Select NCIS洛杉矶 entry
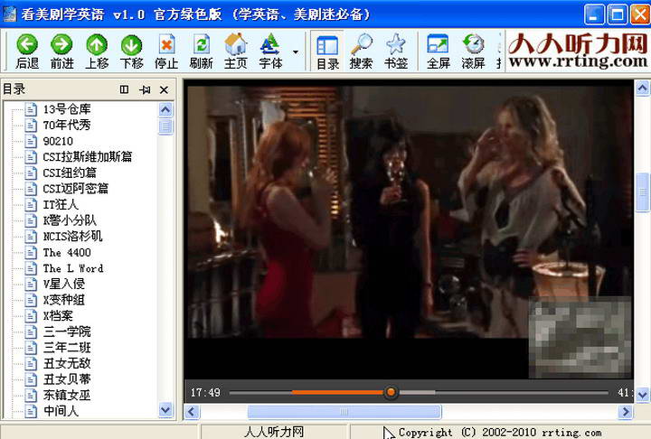Image resolution: width=651 pixels, height=439 pixels. tap(72, 236)
